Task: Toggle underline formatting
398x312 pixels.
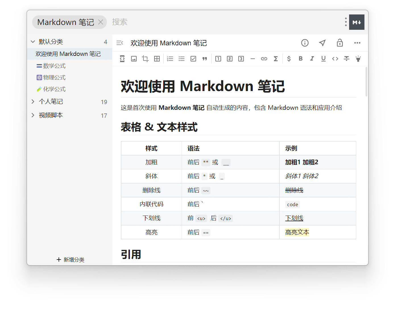Action: pyautogui.click(x=324, y=59)
